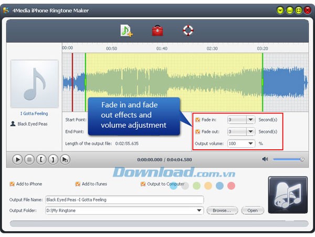Click the bottom conversion progress bar

[159, 223]
